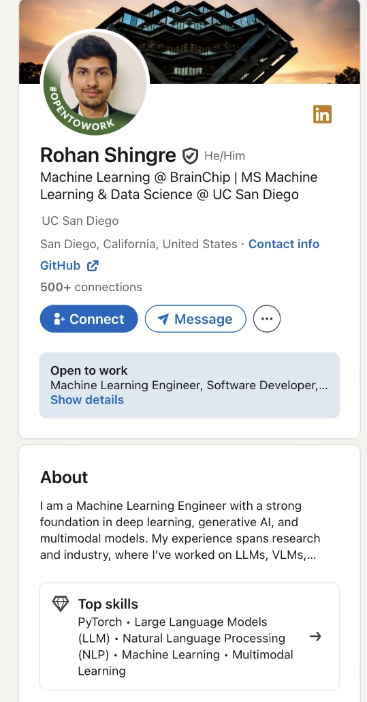Image resolution: width=367 pixels, height=702 pixels.
Task: Open the profile photo with Open To Work frame
Action: click(x=95, y=82)
